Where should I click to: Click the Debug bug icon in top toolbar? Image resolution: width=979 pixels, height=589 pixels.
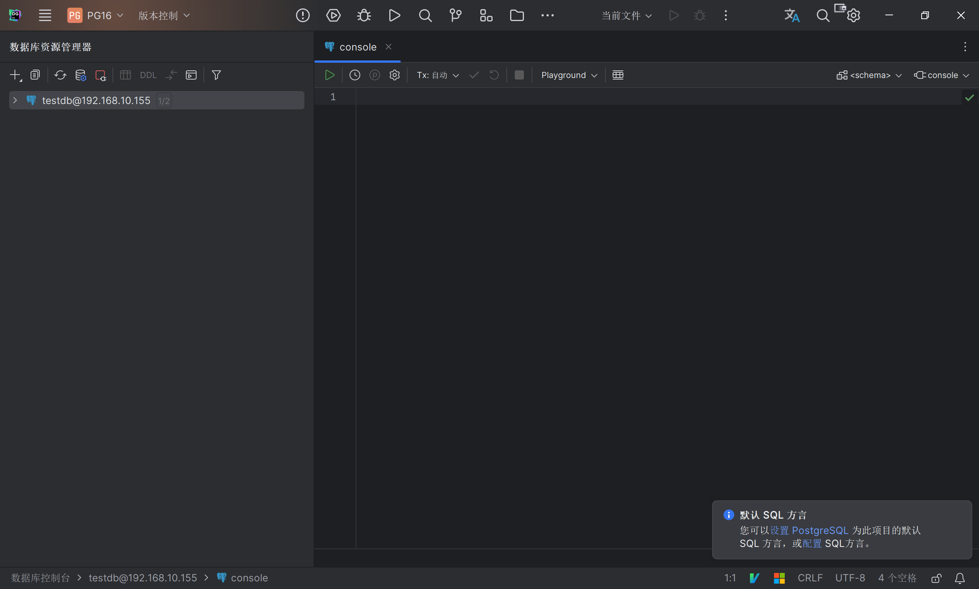(364, 15)
